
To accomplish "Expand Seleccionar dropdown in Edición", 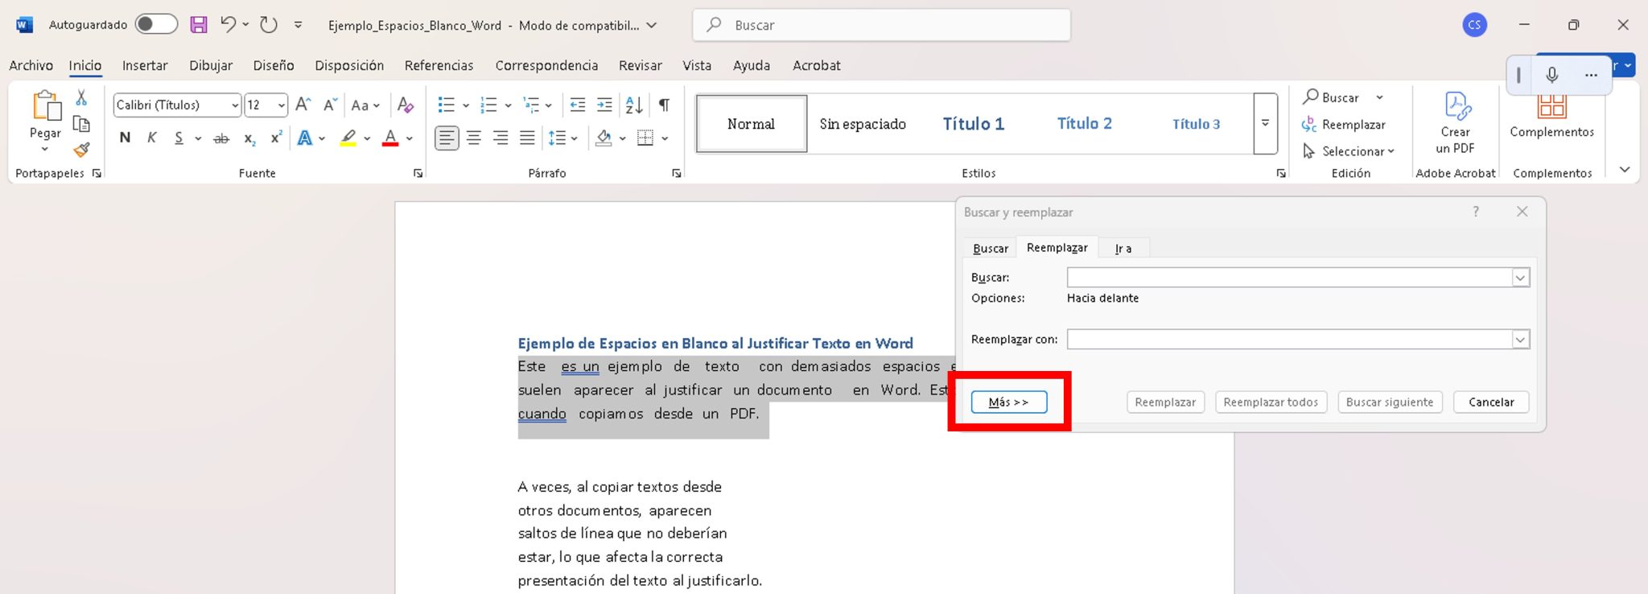I will point(1390,151).
